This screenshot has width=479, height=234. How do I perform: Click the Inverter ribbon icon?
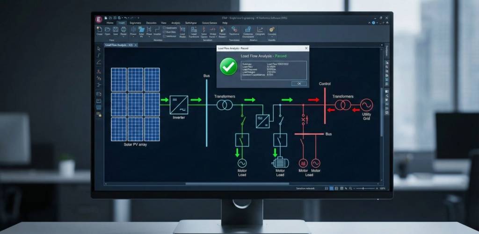tap(157, 29)
